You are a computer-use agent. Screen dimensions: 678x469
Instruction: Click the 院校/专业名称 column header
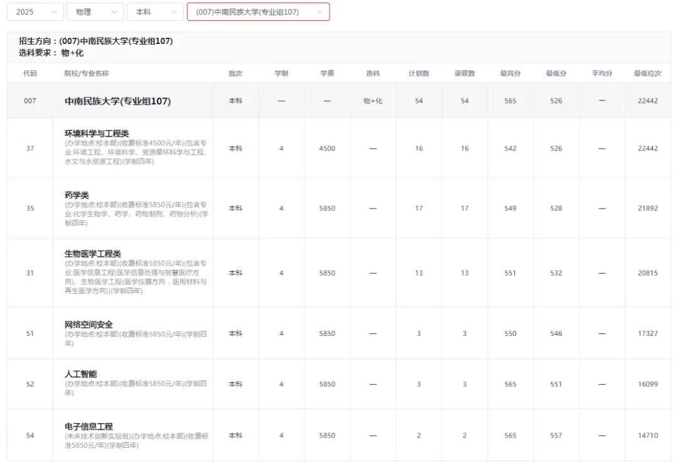click(x=87, y=73)
